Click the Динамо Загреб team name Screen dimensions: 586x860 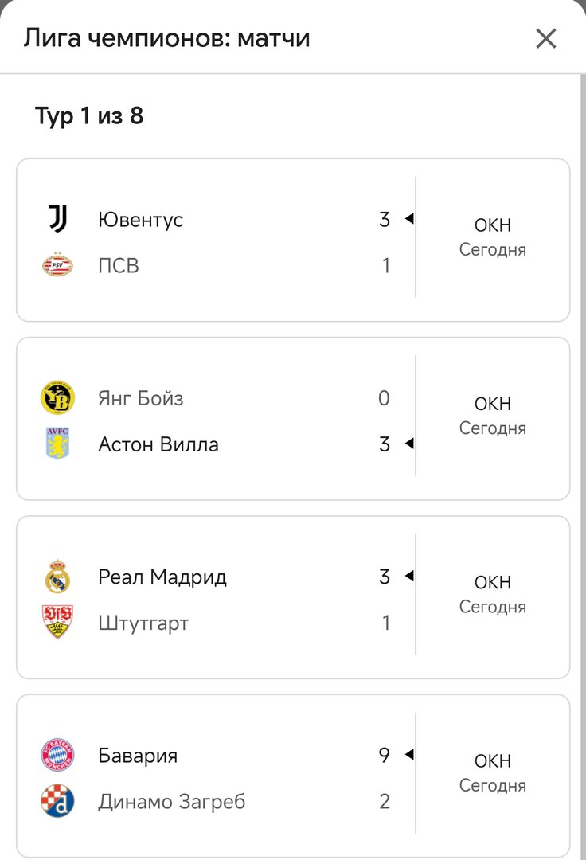point(171,801)
